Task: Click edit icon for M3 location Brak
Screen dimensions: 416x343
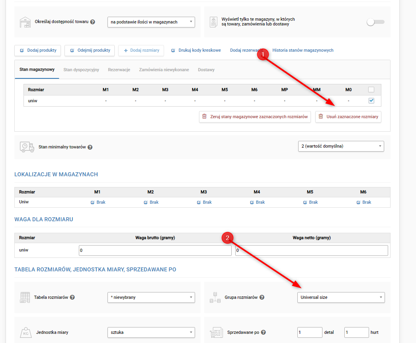Action: pyautogui.click(x=199, y=203)
